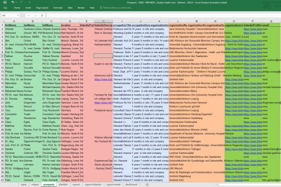Select row 1 header number
The image size is (281, 187).
pos(3,25)
